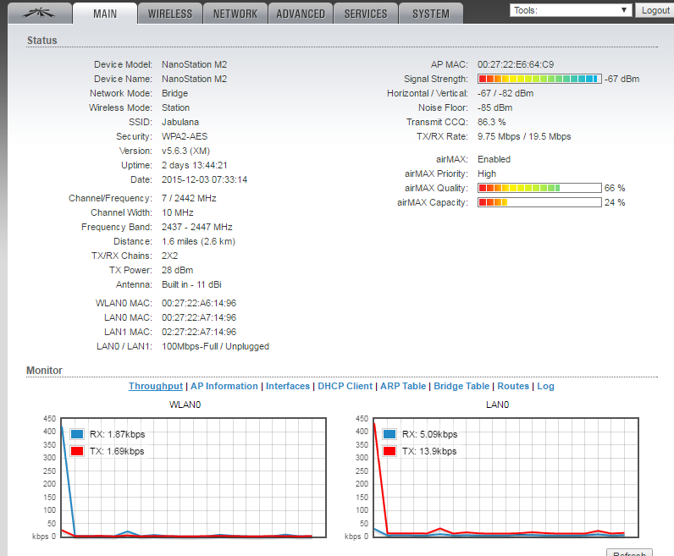Open the Log monitor link
Image resolution: width=674 pixels, height=556 pixels.
click(x=545, y=386)
